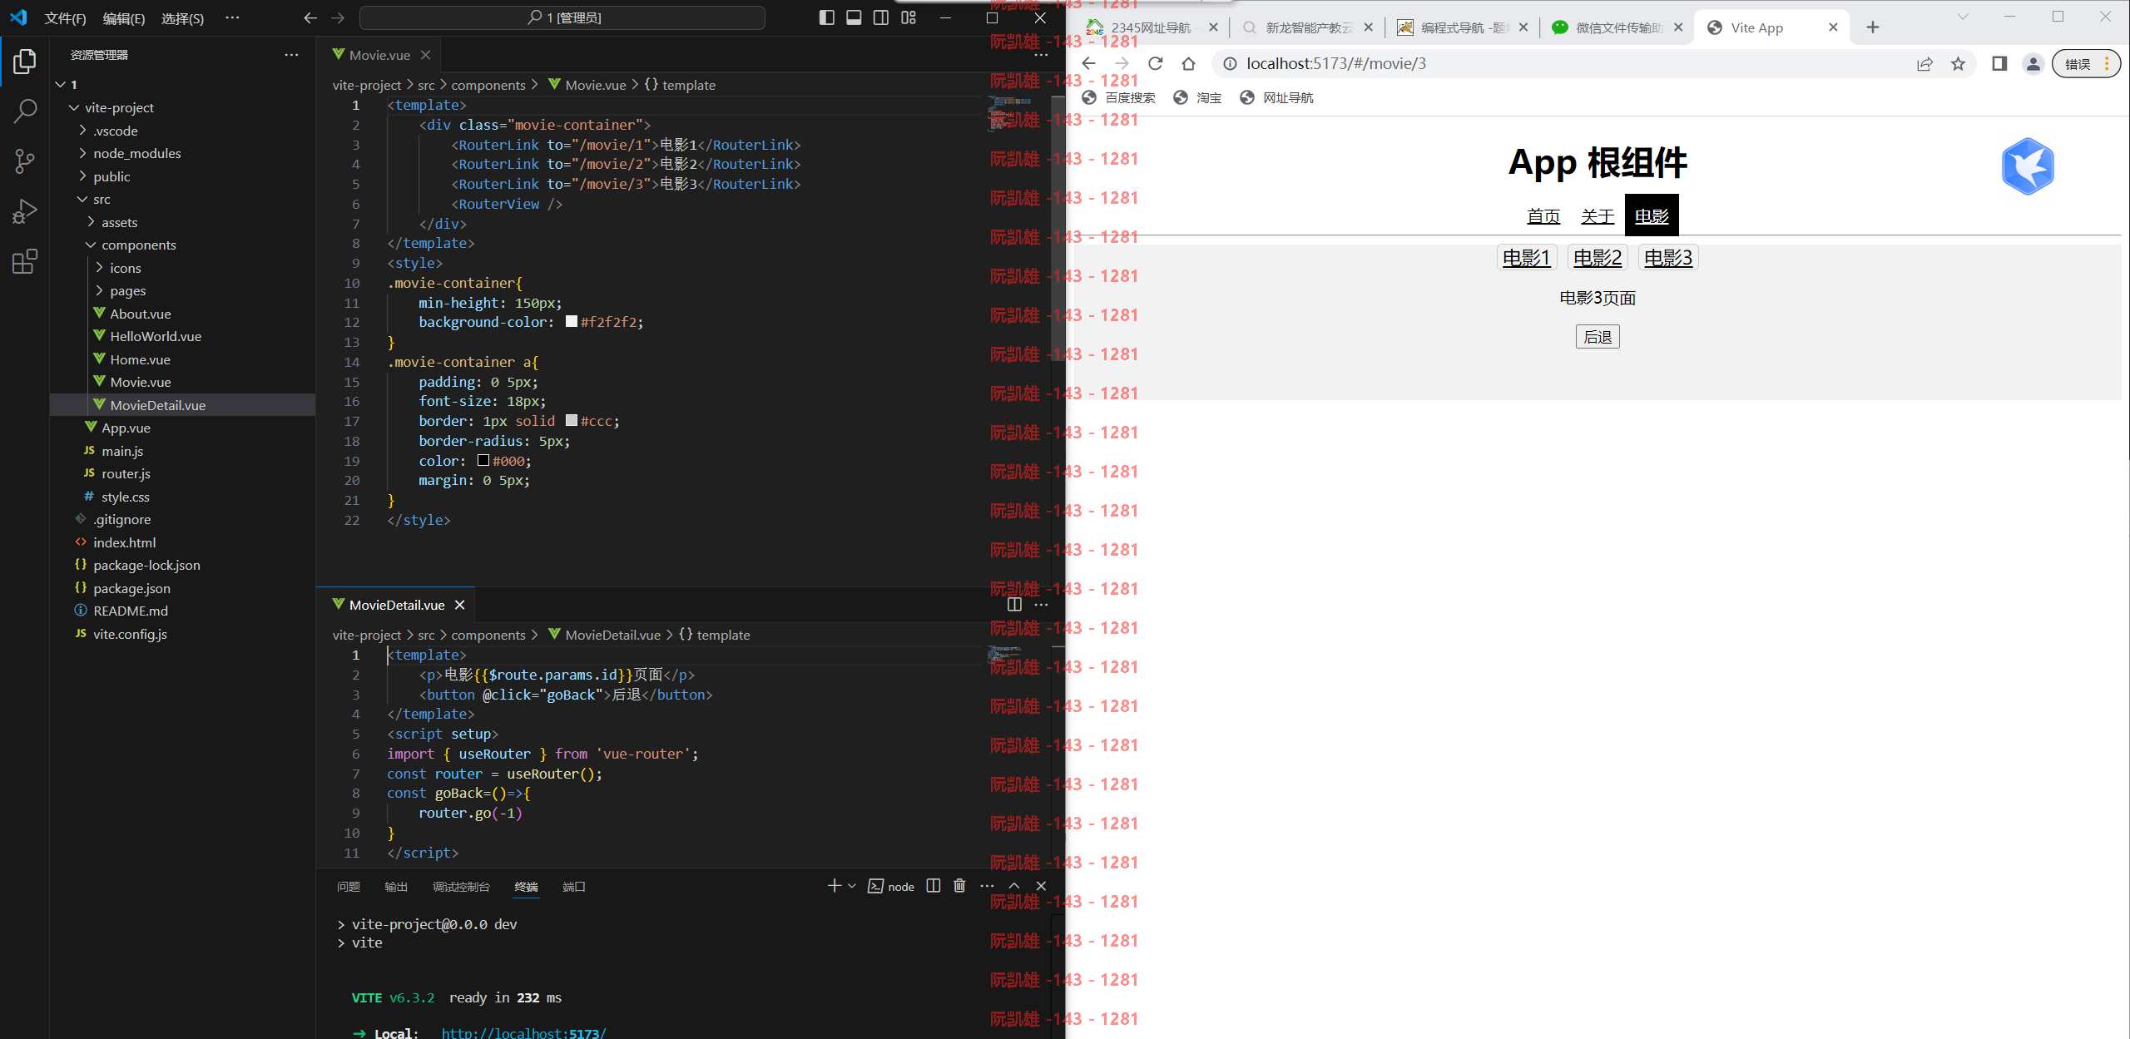Click VS Code go forward arrow
The image size is (2130, 1039).
click(338, 17)
